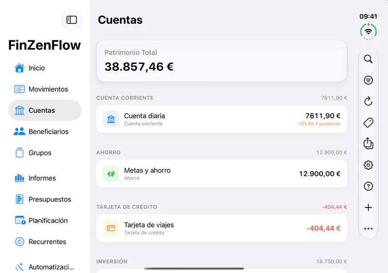This screenshot has height=273, width=388.
Task: Go to Inicio in the sidebar
Action: click(45, 68)
